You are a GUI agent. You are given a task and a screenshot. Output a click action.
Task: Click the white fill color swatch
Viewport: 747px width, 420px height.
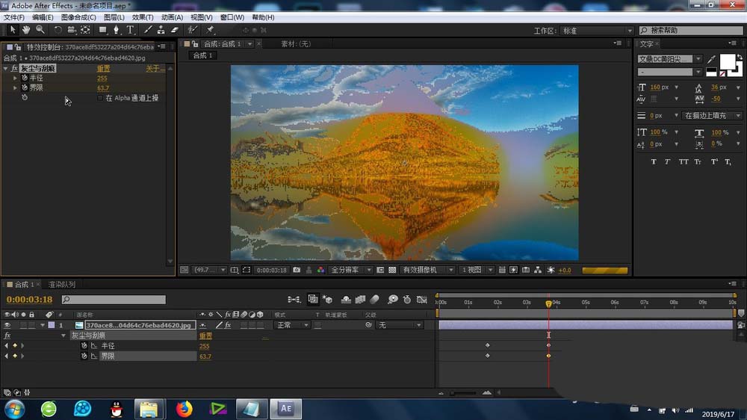(726, 61)
